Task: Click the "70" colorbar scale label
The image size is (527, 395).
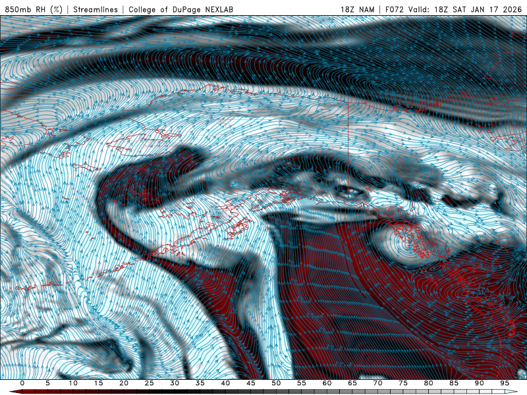Action: (377, 383)
